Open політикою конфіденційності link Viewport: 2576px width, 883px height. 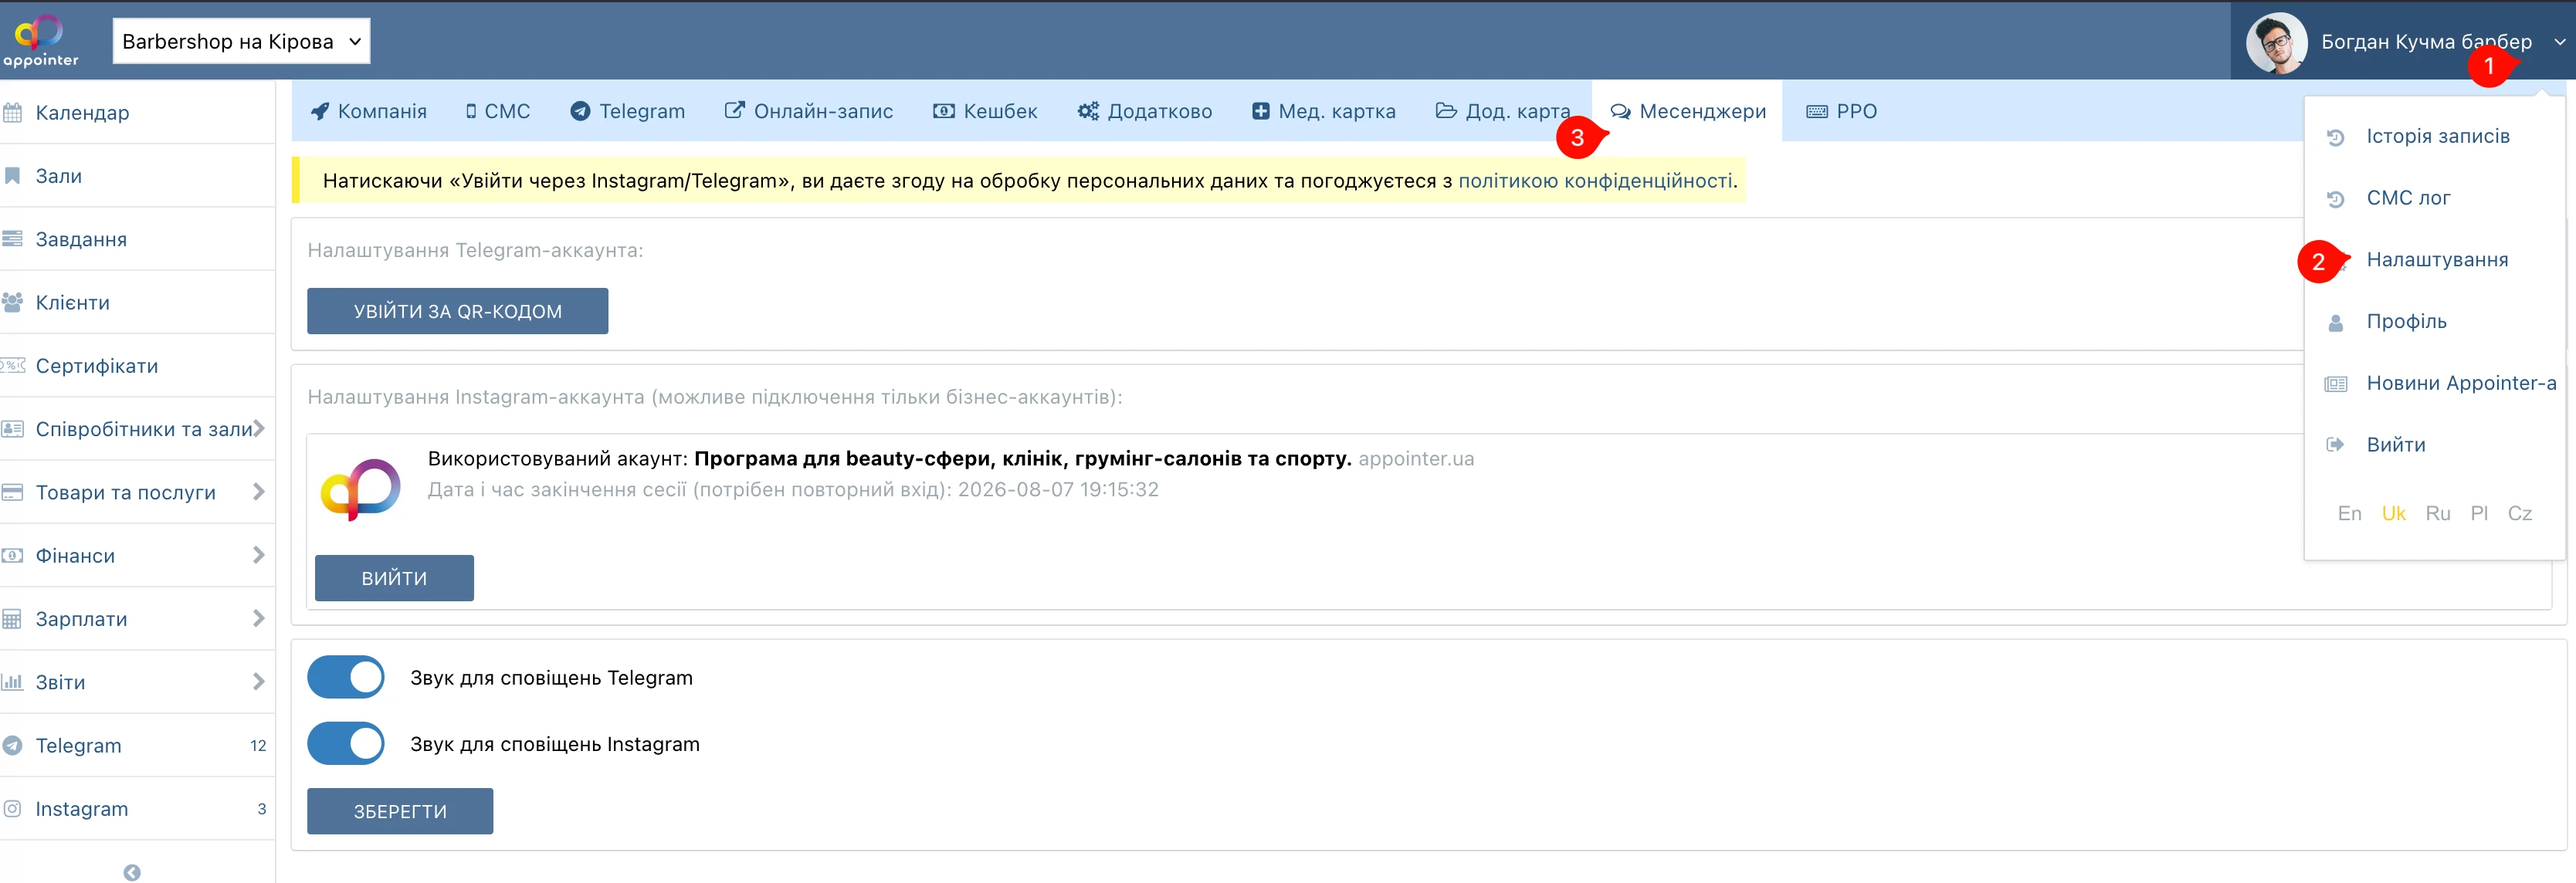[x=1595, y=181]
